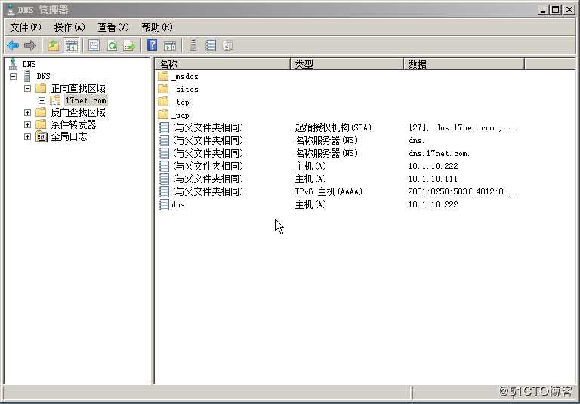Click the 起始授权机构(SOA) type cell
The height and width of the screenshot is (404, 580).
coord(333,128)
